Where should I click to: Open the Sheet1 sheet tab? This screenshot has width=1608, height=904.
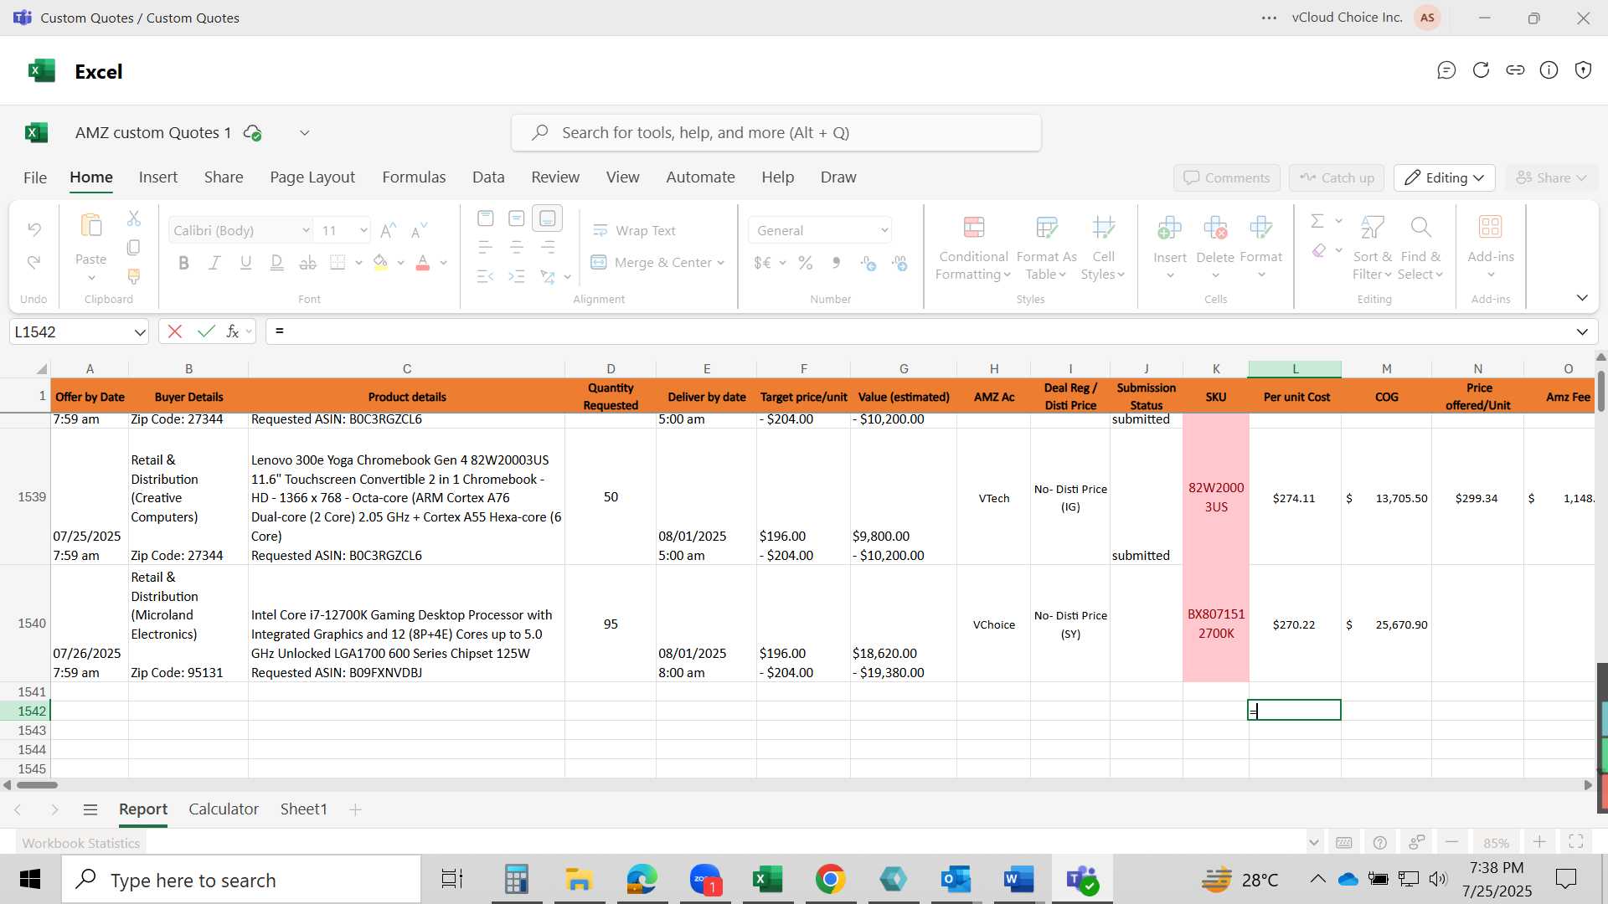[303, 809]
